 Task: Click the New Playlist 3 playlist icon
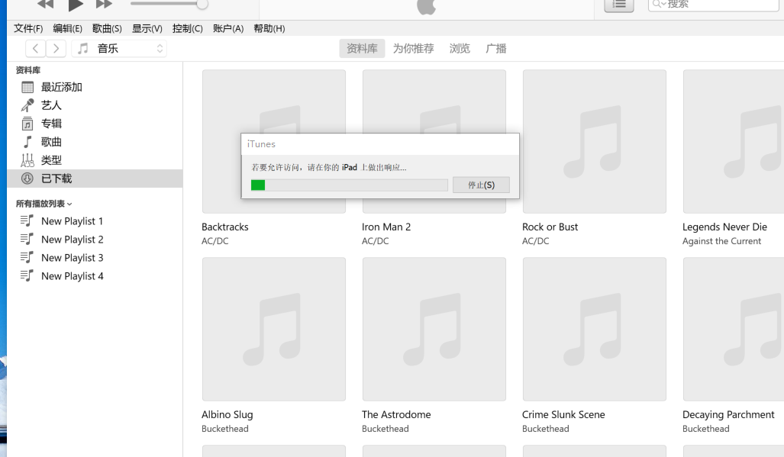(x=27, y=258)
